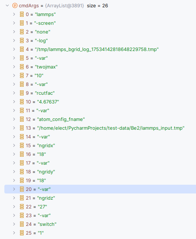Select the index 7 "10" value row
Screen dimensions: 196x239
click(100, 75)
